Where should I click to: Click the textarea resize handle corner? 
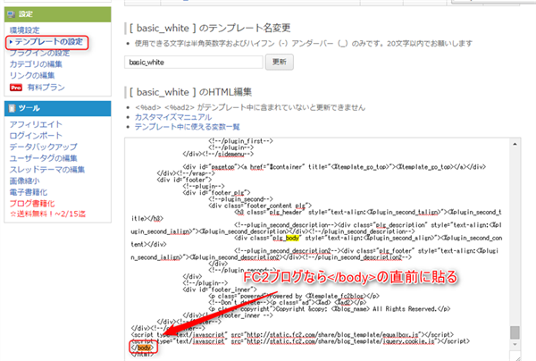pyautogui.click(x=517, y=357)
